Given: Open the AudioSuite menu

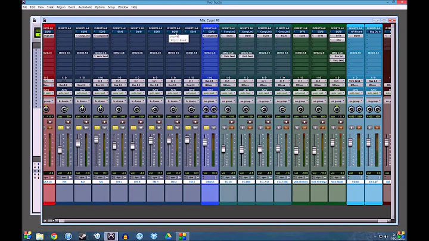Looking at the screenshot, I should point(85,7).
